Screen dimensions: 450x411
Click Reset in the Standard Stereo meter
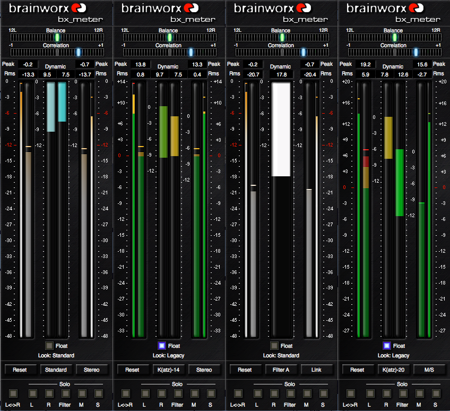[x=20, y=370]
